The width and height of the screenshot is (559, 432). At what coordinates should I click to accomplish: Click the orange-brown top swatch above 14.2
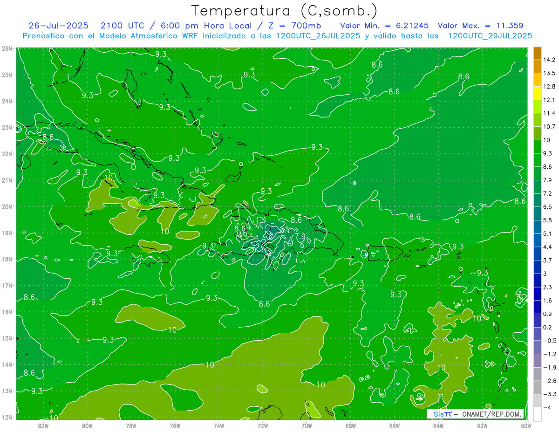pyautogui.click(x=537, y=53)
